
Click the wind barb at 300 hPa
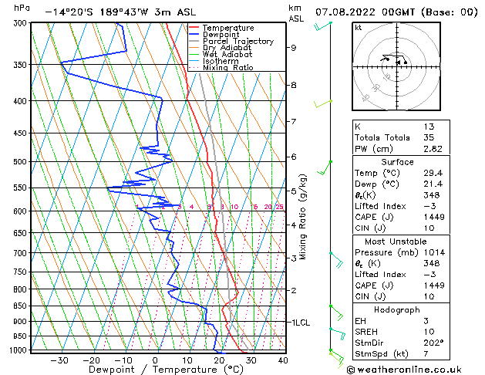[x=322, y=26]
